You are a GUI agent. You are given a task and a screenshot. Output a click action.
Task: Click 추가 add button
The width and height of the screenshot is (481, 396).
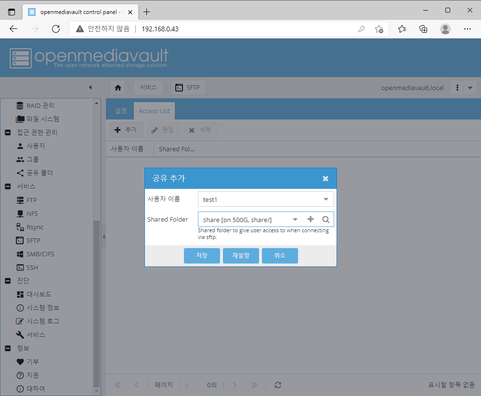pos(126,130)
